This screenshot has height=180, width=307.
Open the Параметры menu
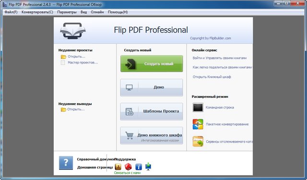[x=67, y=12]
